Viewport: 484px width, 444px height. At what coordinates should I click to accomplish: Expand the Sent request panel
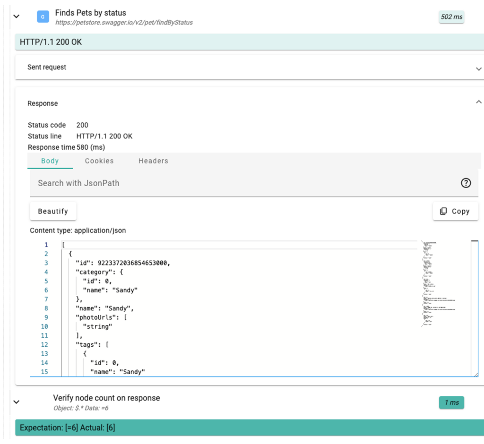point(478,68)
